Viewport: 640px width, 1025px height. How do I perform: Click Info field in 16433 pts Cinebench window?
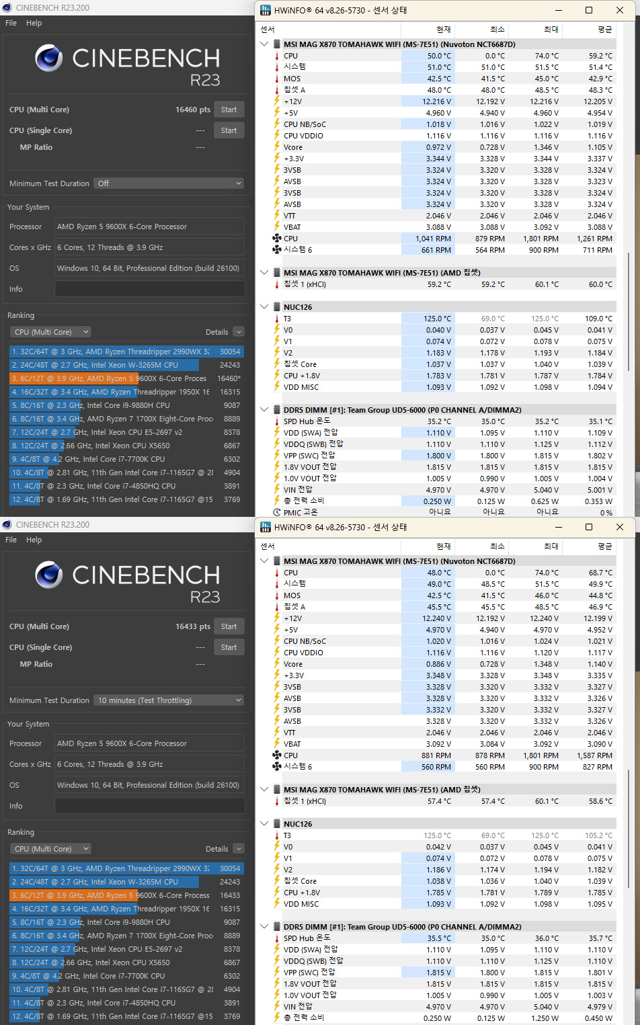click(x=149, y=806)
